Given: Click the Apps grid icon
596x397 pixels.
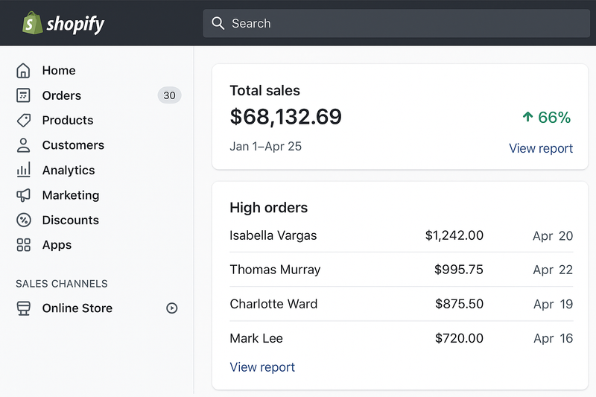Looking at the screenshot, I should (24, 245).
